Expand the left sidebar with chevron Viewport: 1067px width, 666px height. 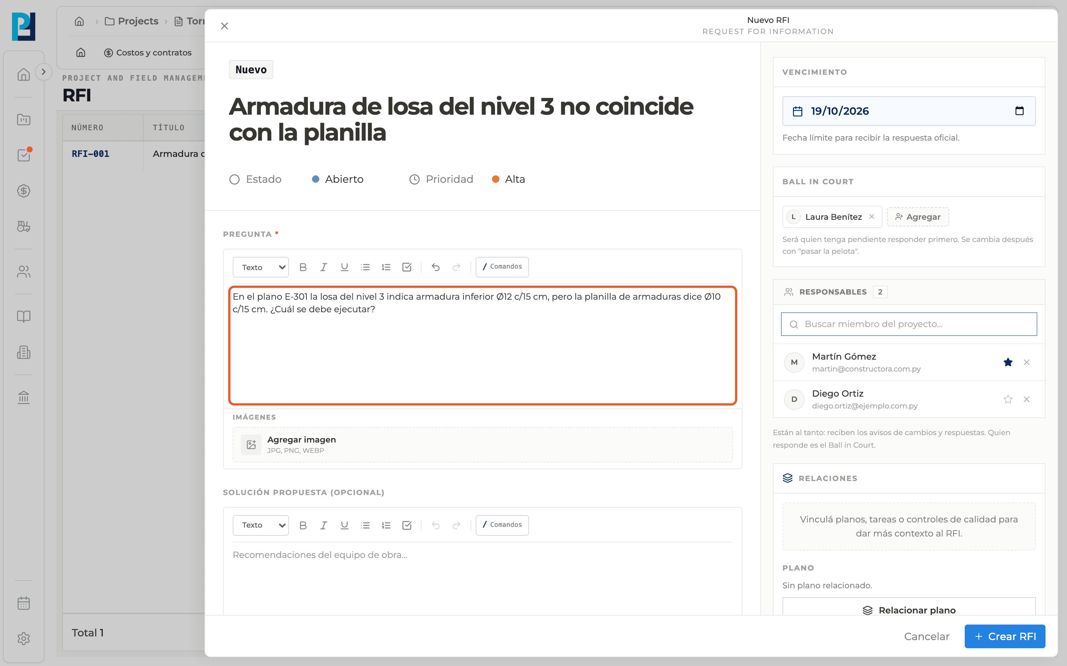[x=43, y=72]
